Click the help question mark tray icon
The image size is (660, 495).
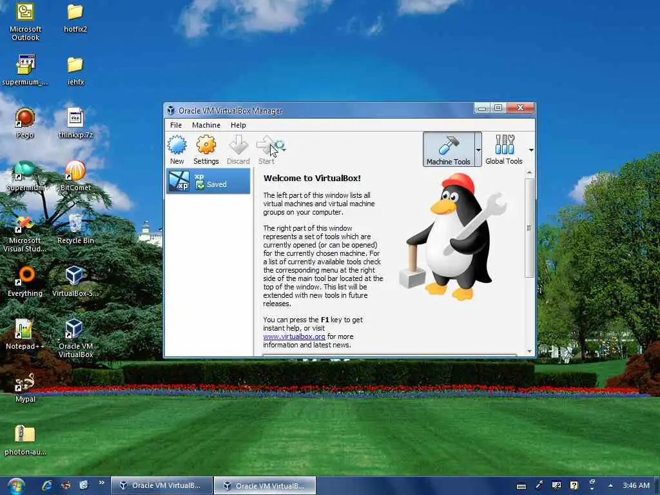click(x=574, y=486)
